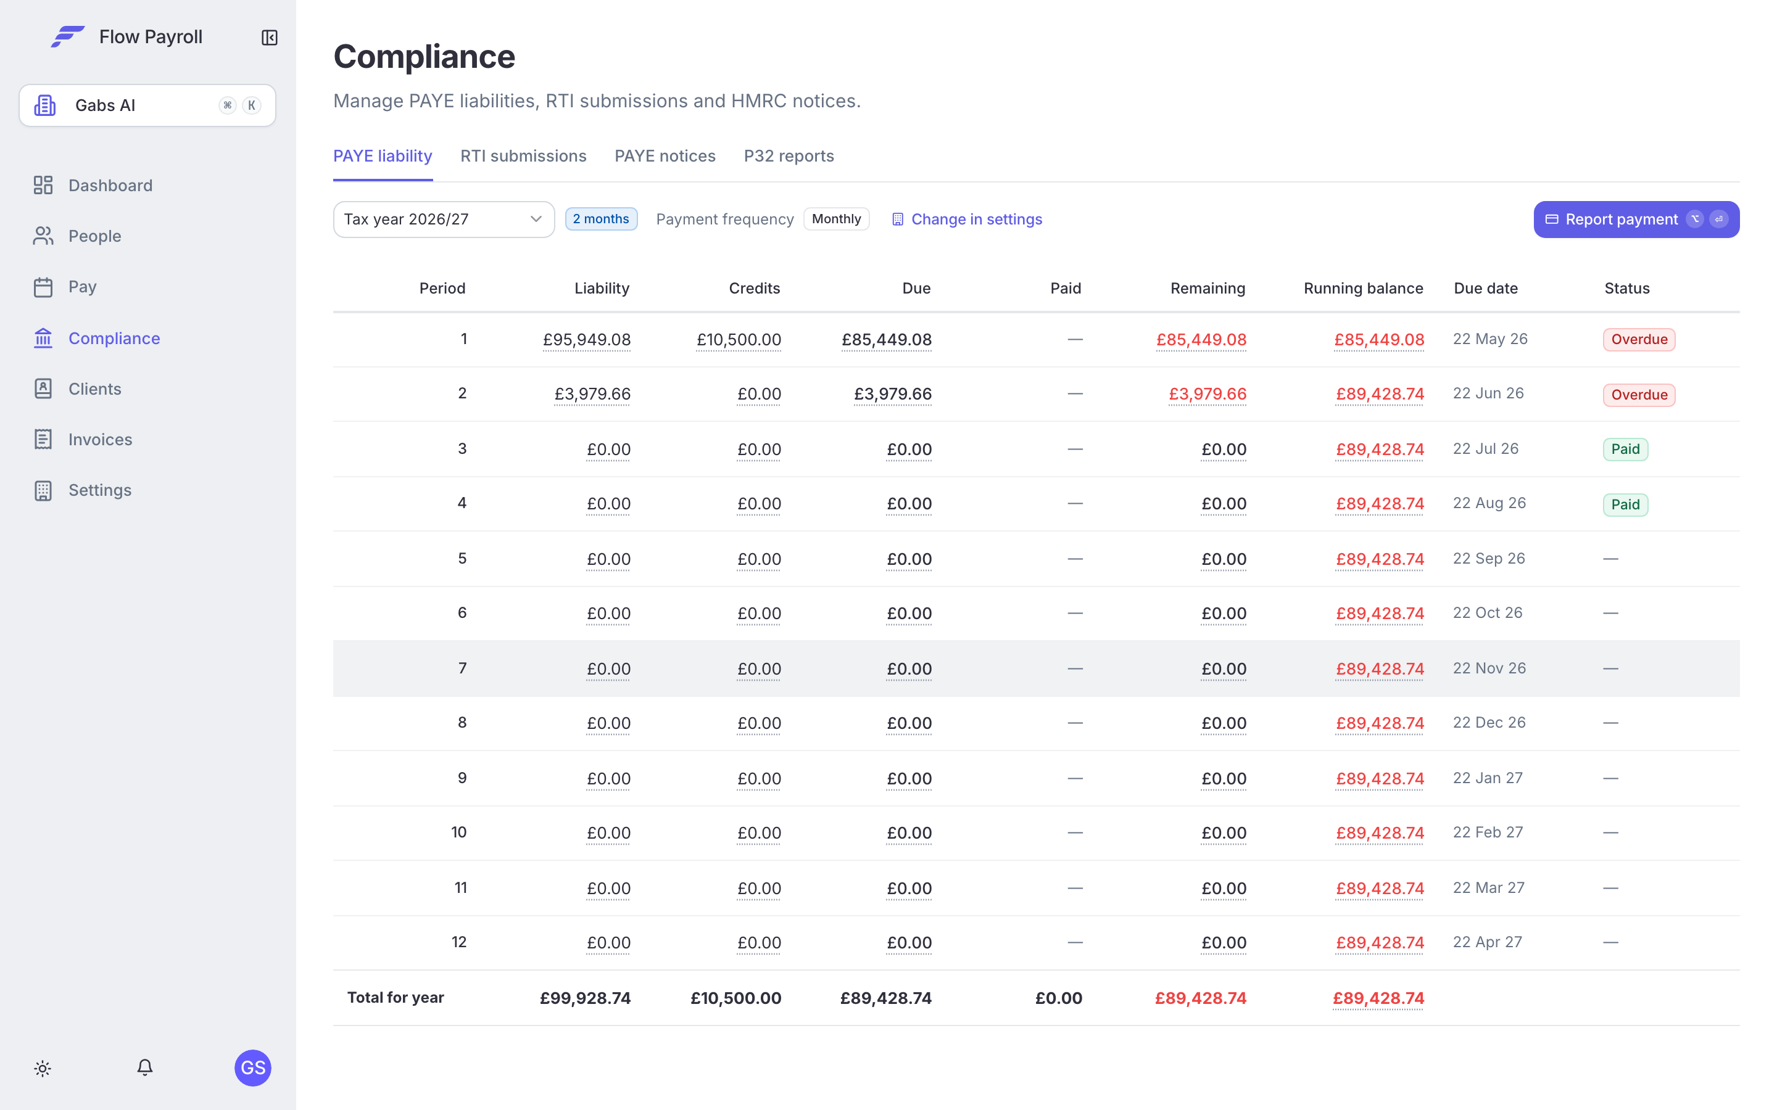This screenshot has height=1110, width=1777.
Task: Switch to the PAYE notices tab
Action: coord(665,157)
